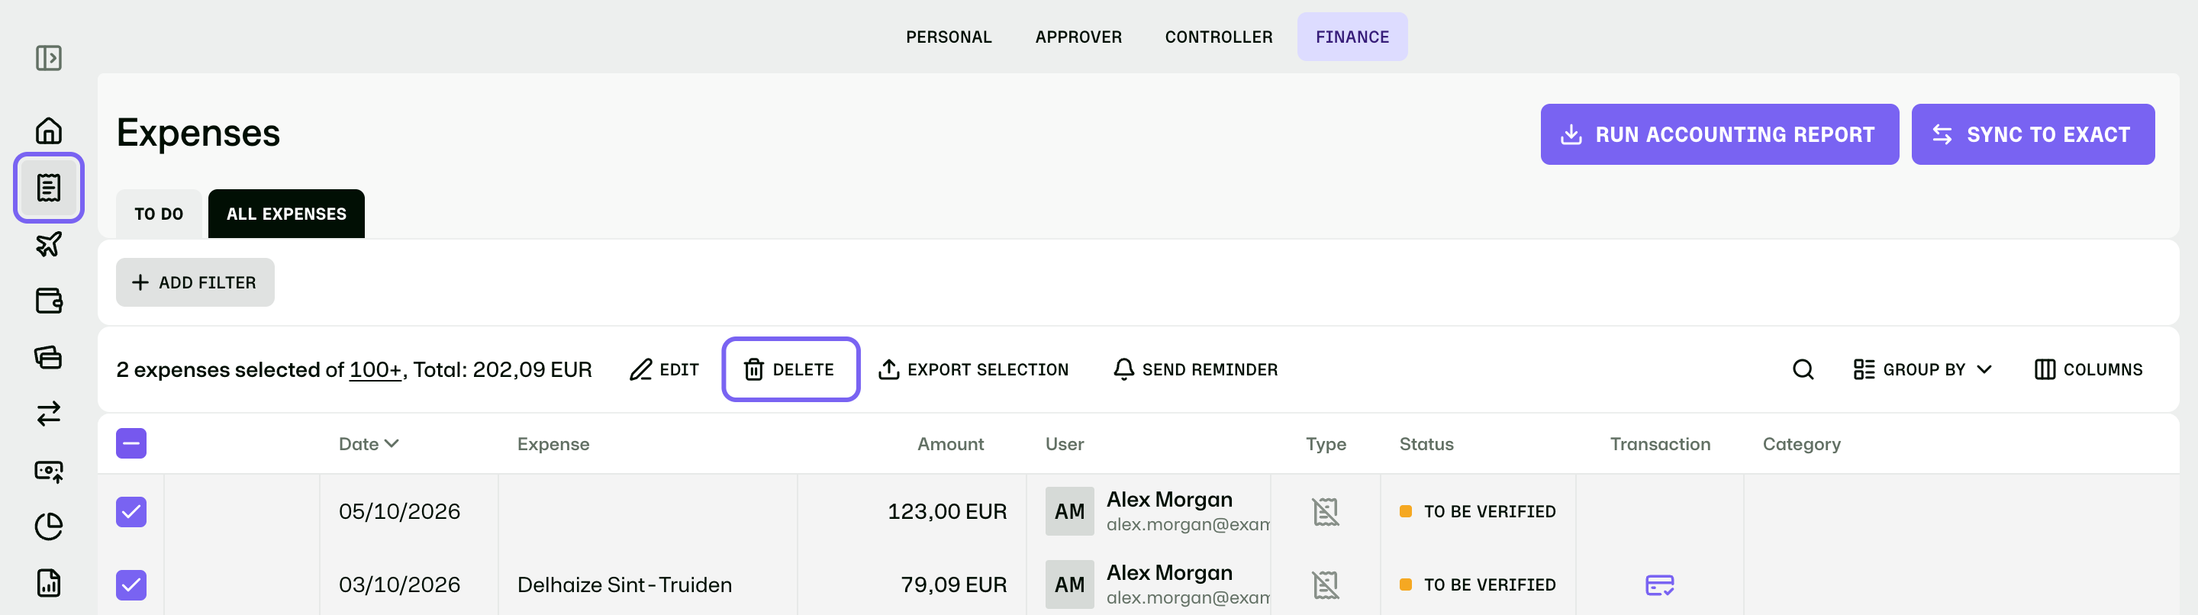Viewport: 2198px width, 615px height.
Task: Open the Cards icon in sidebar
Action: point(49,357)
